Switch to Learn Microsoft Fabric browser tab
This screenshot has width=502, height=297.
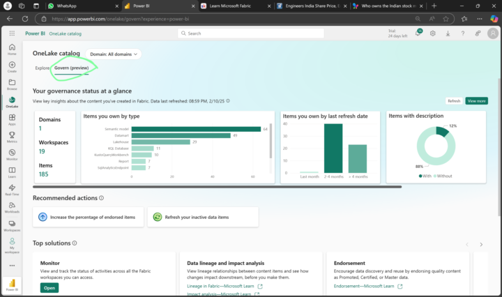pyautogui.click(x=236, y=6)
